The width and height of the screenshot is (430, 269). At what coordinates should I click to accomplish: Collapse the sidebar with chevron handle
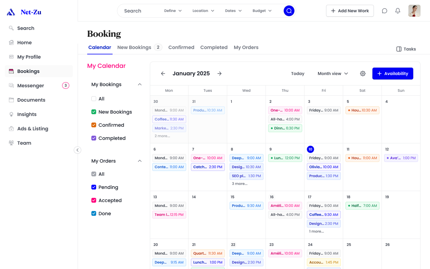[x=77, y=150]
